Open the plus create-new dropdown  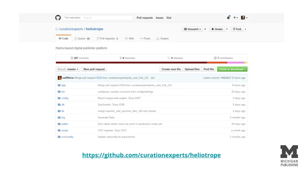coord(235,17)
